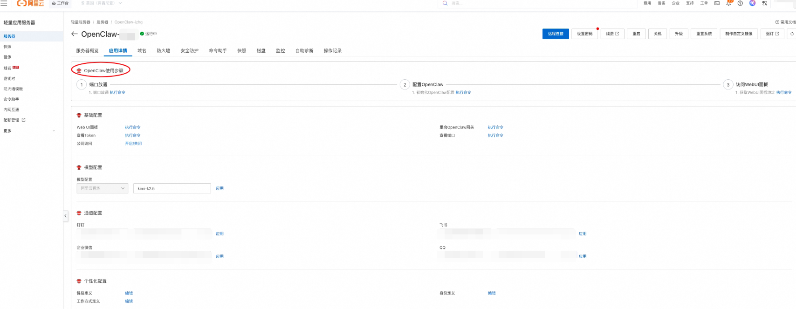Click the 升级 button
This screenshot has width=796, height=309.
(679, 34)
